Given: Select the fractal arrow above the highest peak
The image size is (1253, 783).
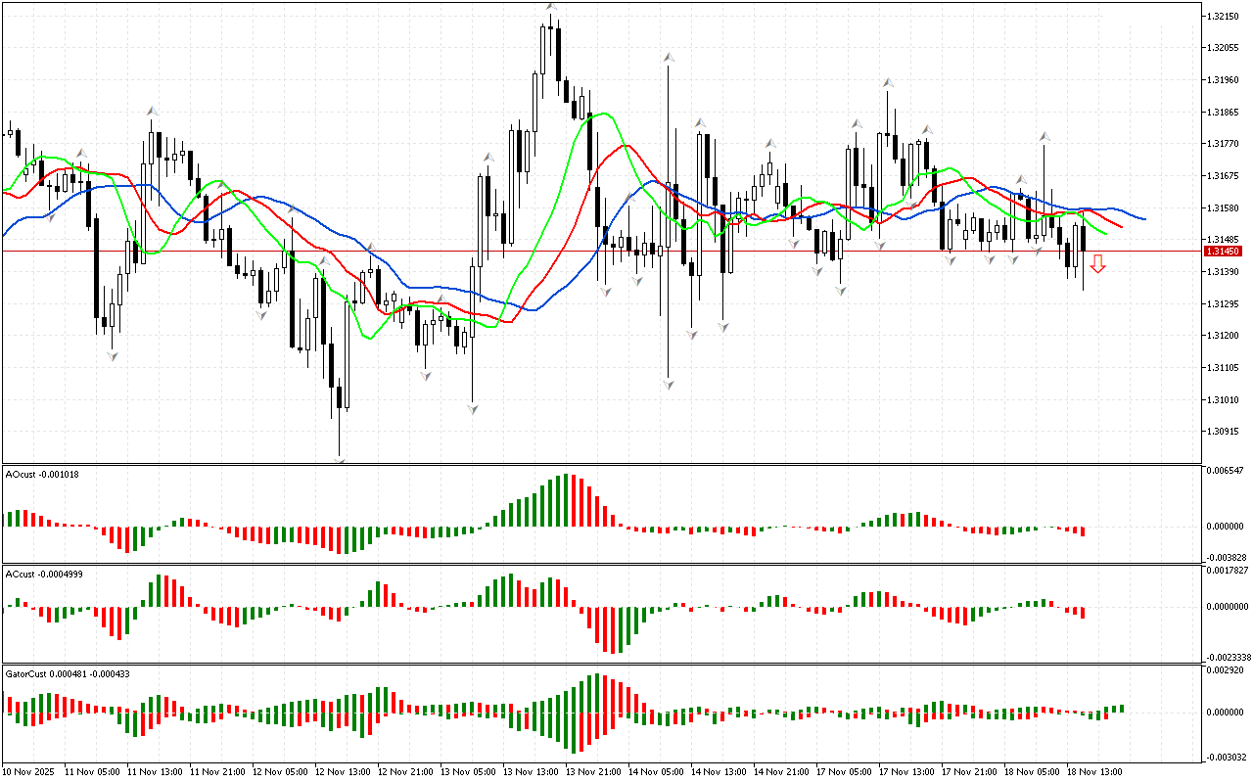Looking at the screenshot, I should click(551, 7).
